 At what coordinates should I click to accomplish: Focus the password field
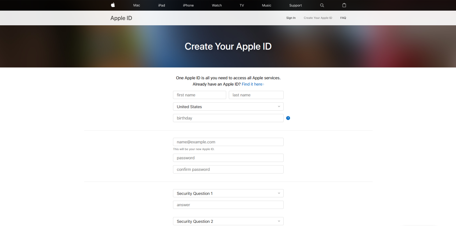[228, 158]
